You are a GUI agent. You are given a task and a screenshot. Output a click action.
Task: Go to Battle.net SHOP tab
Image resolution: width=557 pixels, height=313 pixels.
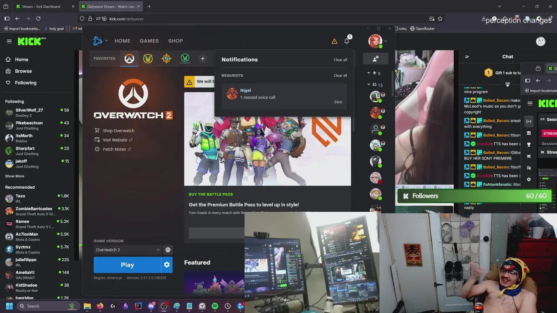point(175,41)
